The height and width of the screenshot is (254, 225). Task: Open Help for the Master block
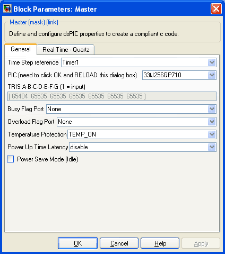160,243
